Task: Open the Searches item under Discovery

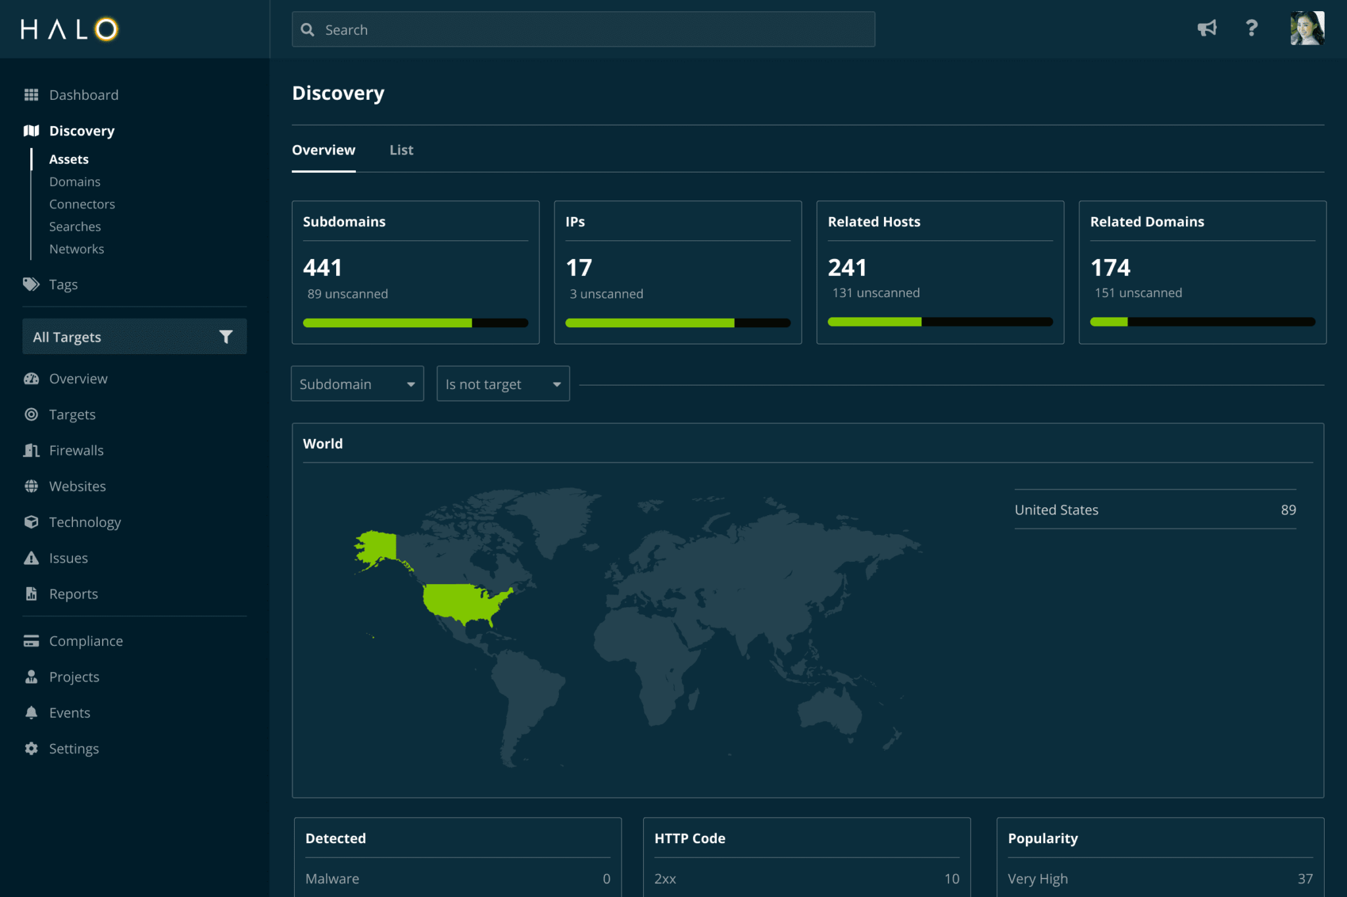Action: 75,226
